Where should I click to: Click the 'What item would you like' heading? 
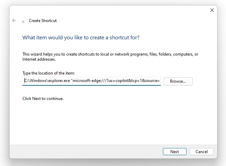81,38
